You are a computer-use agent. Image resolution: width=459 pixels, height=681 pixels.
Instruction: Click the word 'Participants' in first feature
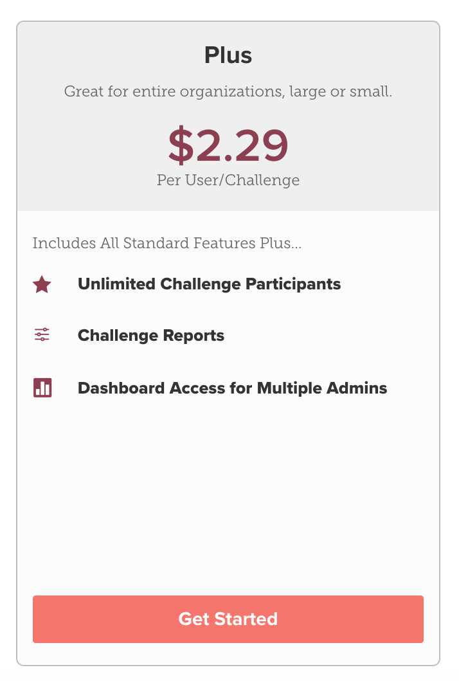293,284
